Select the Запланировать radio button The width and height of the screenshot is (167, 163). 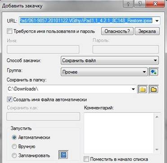click(x=14, y=156)
